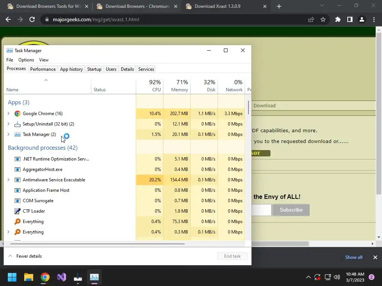Expand the Setup/Uninstall (32 bit) group
The height and width of the screenshot is (286, 382).
9,124
